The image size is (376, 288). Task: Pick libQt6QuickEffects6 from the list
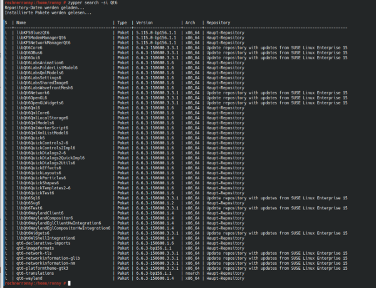[x=39, y=168]
